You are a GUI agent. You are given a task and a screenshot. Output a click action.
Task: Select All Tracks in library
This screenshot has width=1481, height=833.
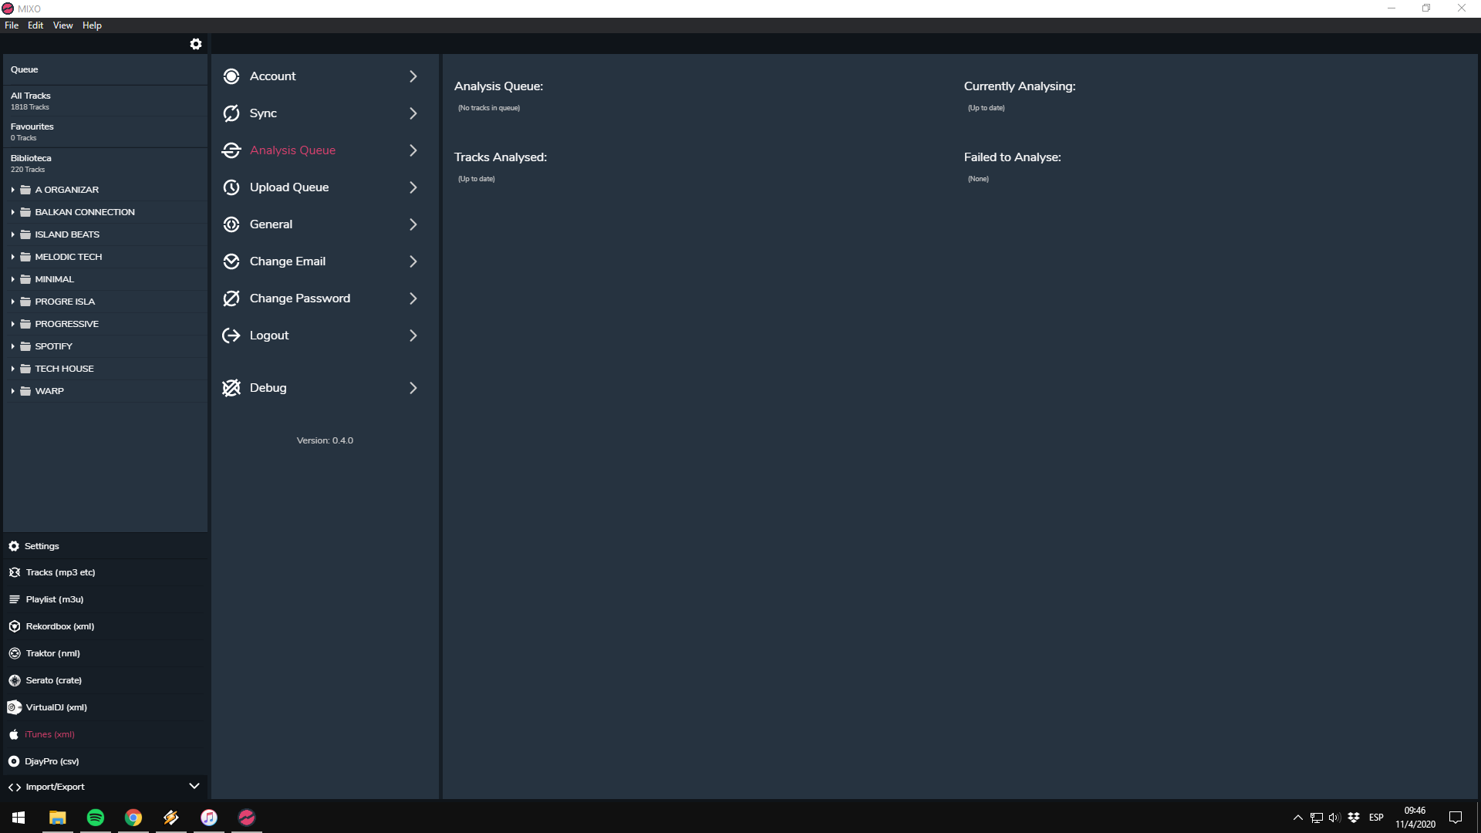(x=105, y=101)
